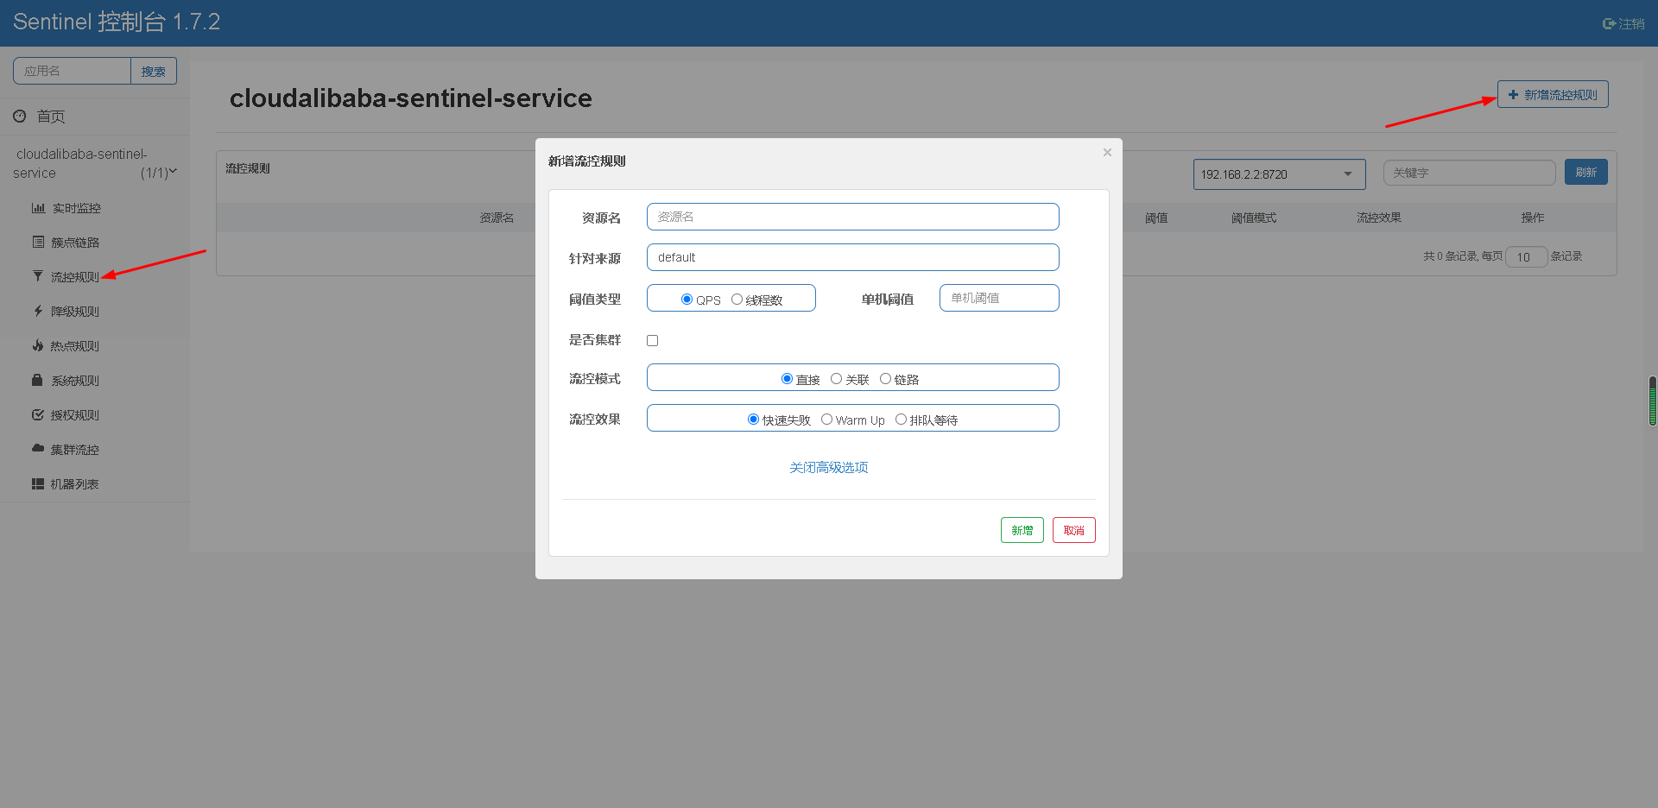Image resolution: width=1658 pixels, height=808 pixels.
Task: Click the system rules lock icon
Action: tap(37, 380)
